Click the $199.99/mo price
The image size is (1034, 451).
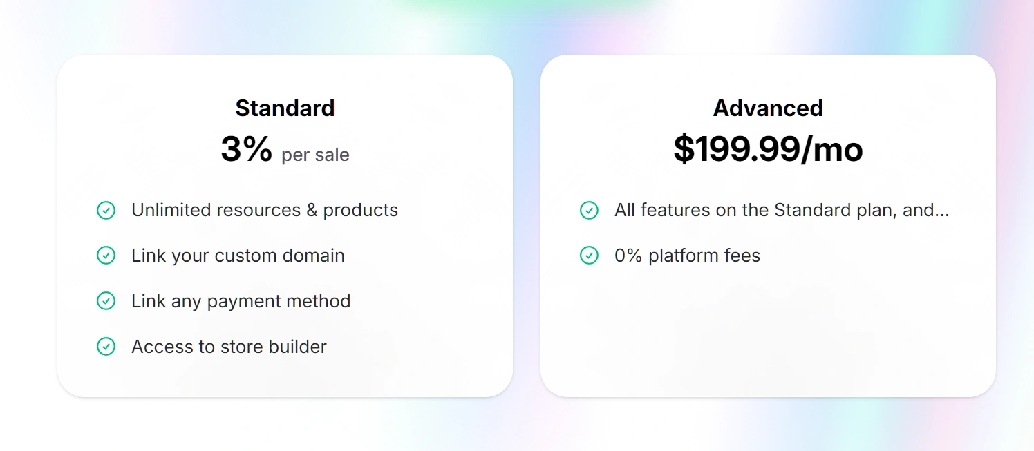pyautogui.click(x=768, y=149)
